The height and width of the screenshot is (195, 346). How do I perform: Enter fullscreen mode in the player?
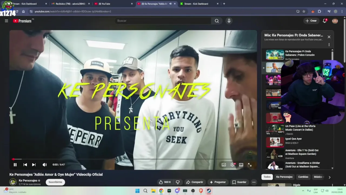click(250, 165)
